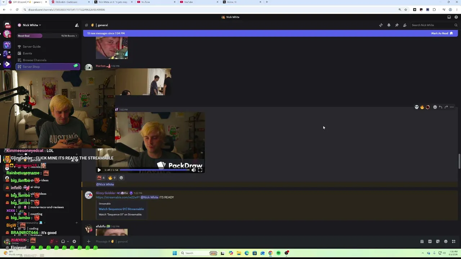Image resolution: width=461 pixels, height=259 pixels.
Task: Open the GIF picker
Action: click(x=430, y=241)
